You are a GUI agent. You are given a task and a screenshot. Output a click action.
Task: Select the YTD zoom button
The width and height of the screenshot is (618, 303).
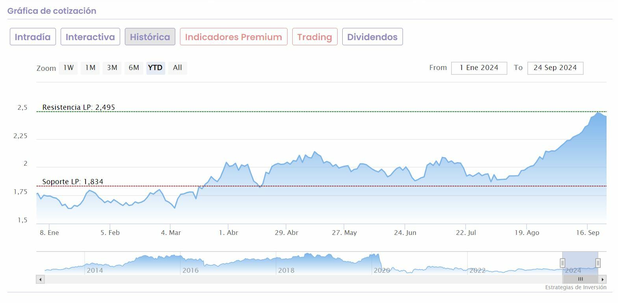click(155, 68)
